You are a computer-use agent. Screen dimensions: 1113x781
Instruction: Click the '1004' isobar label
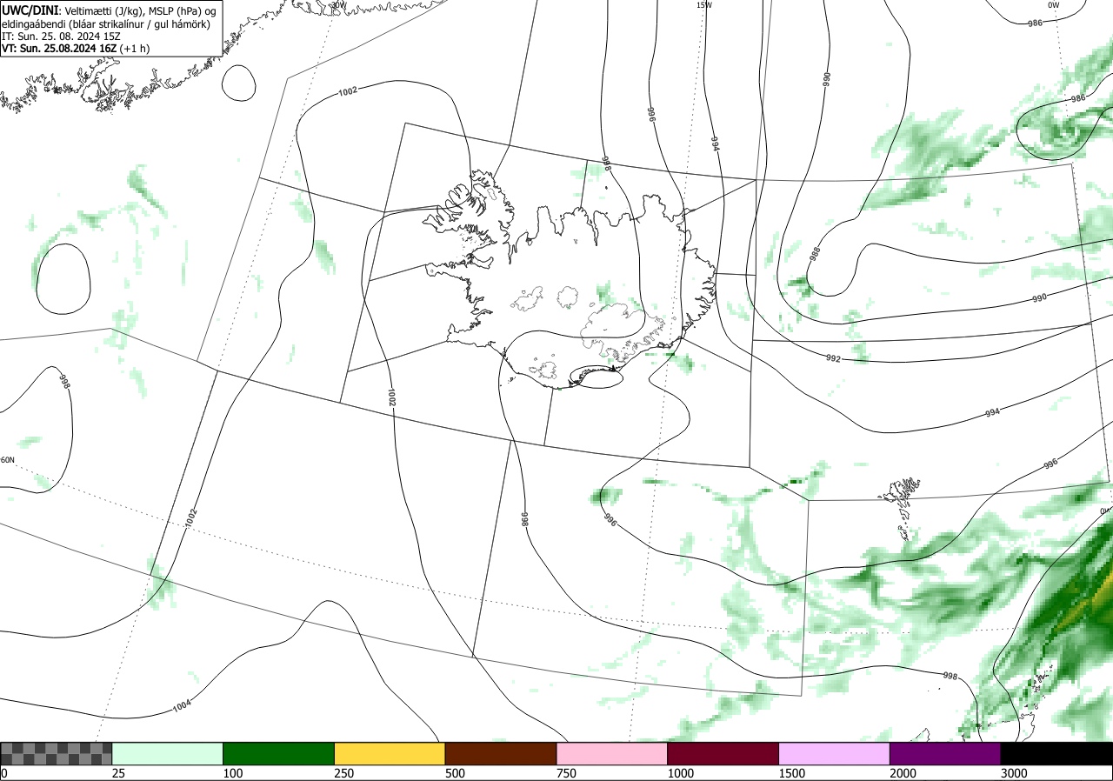coord(182,705)
